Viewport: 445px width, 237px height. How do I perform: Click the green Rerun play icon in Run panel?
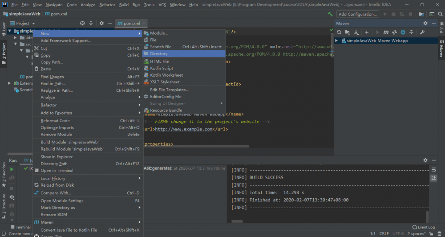click(x=12, y=169)
